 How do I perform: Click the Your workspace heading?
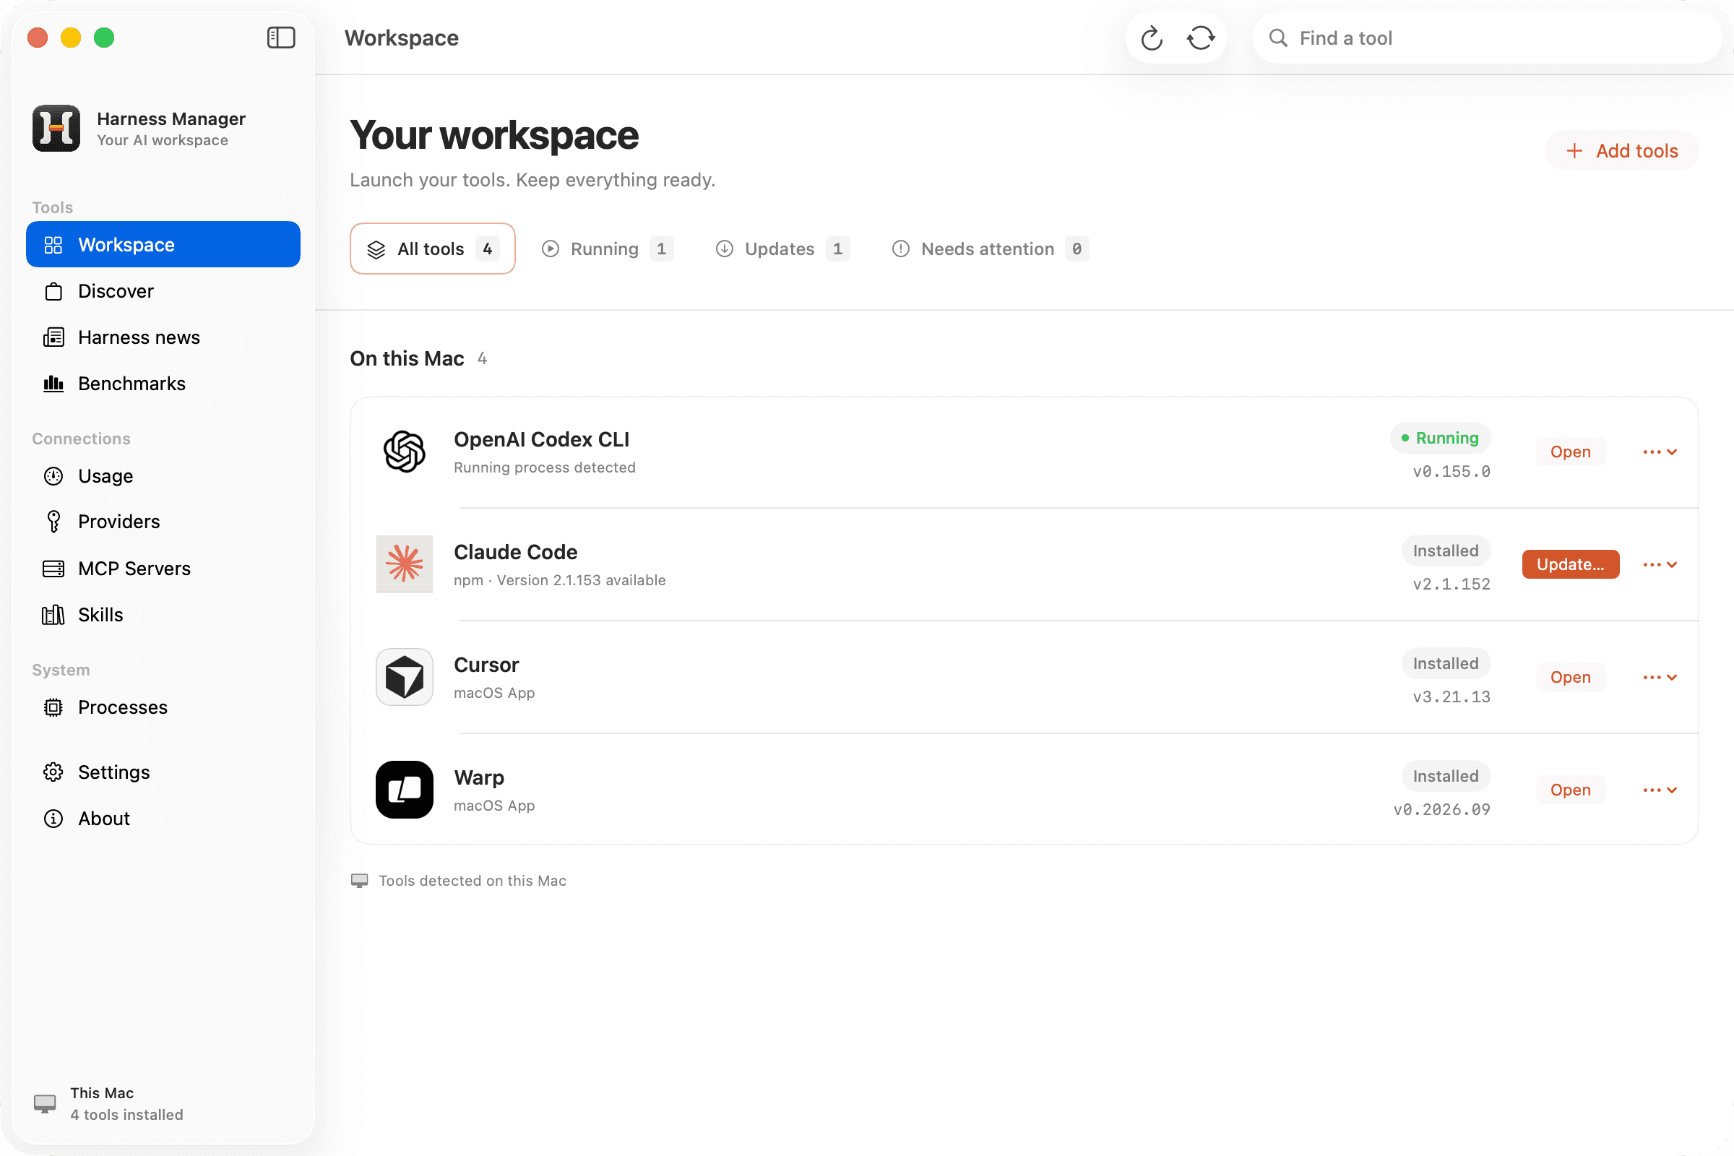click(x=494, y=136)
